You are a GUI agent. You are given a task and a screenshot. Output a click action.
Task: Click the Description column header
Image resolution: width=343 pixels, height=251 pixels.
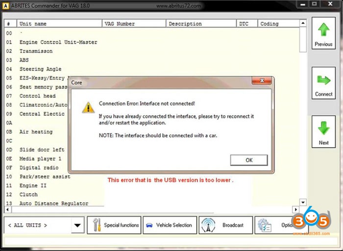[201, 24]
